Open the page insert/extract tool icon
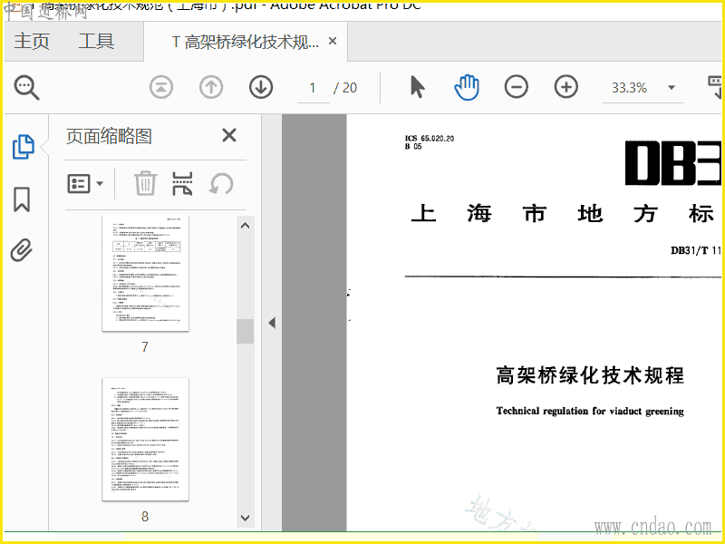 182,184
